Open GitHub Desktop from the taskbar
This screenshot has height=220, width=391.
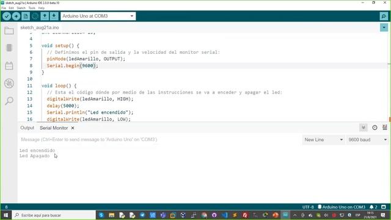(x=214, y=215)
